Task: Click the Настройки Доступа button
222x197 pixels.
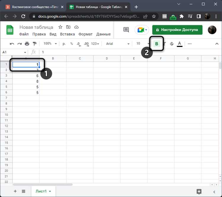Action: pos(177,30)
